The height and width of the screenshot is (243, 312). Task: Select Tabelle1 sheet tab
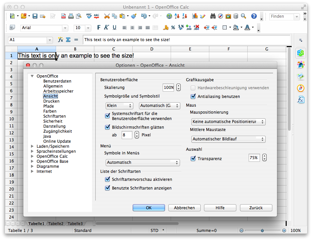pyautogui.click(x=36, y=224)
